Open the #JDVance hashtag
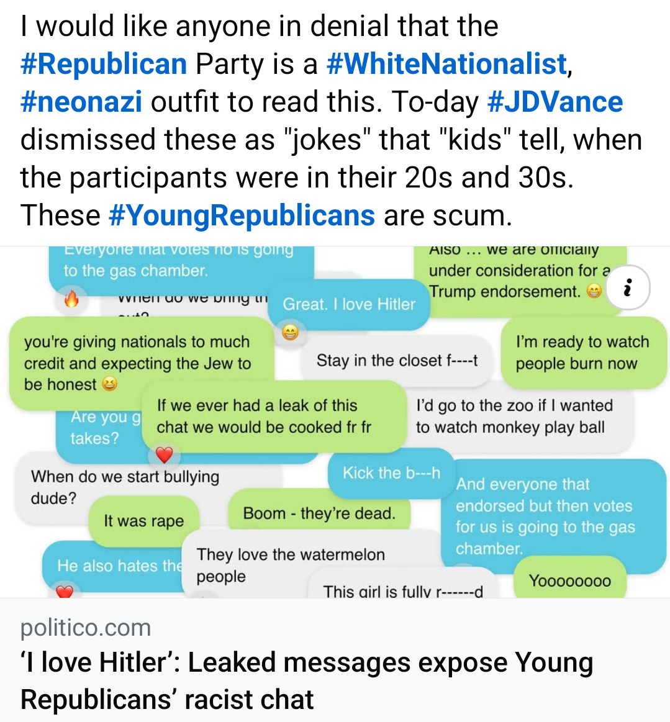This screenshot has width=670, height=722. tap(555, 102)
